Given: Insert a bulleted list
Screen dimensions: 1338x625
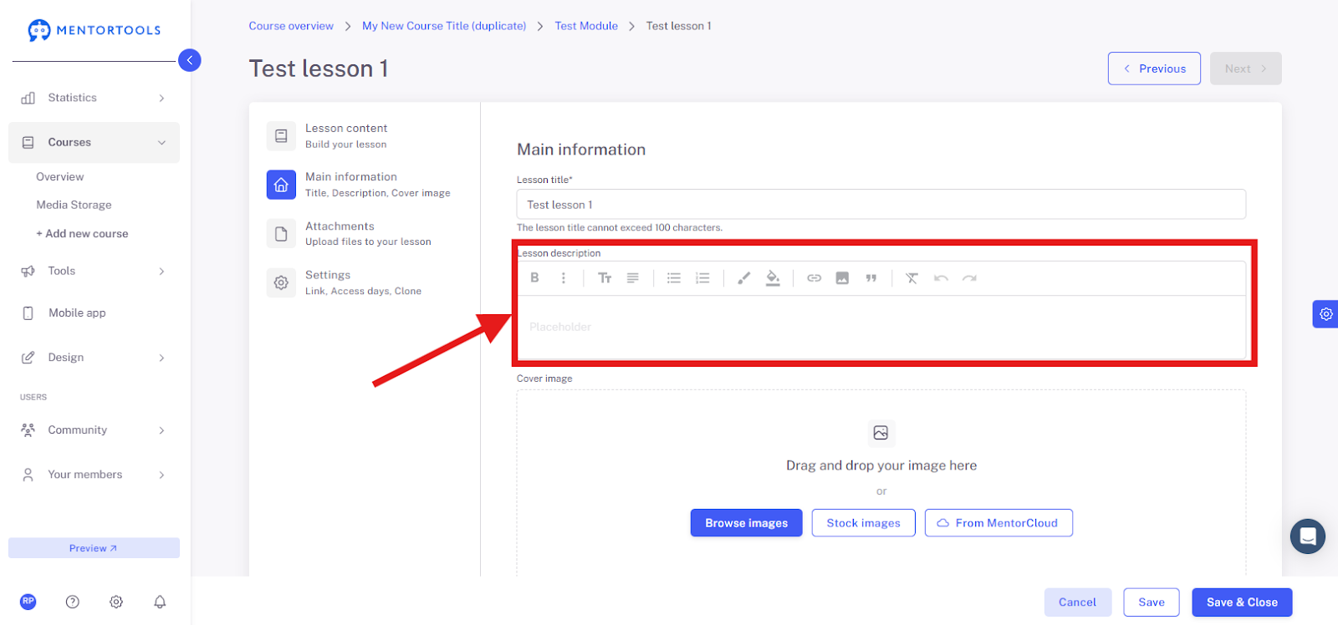Looking at the screenshot, I should 674,278.
